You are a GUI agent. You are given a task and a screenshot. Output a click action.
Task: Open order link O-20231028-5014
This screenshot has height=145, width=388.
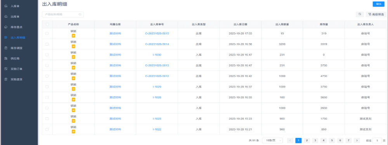point(157,44)
